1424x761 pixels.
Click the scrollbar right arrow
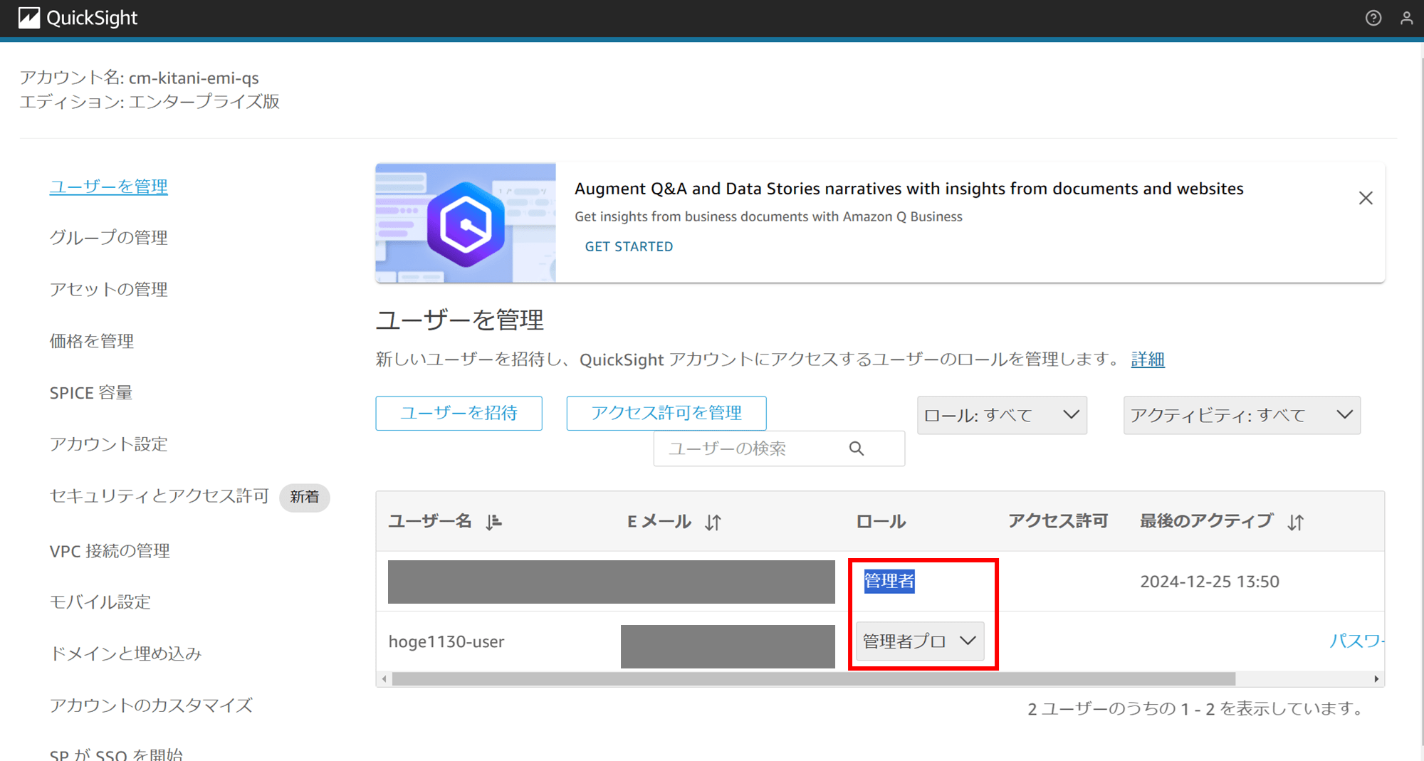(x=1376, y=679)
